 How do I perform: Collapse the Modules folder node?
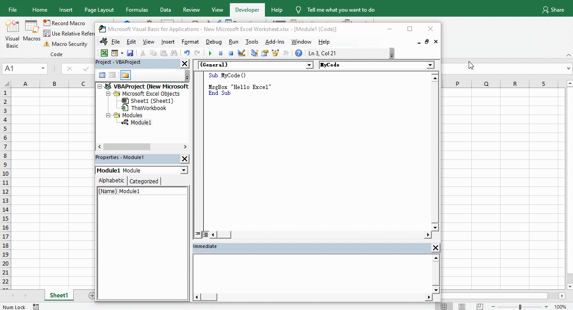coord(108,115)
